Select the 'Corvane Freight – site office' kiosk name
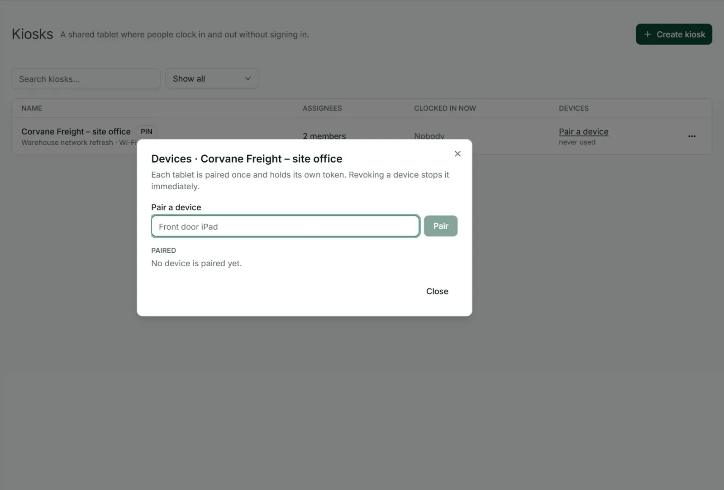This screenshot has width=724, height=490. point(76,132)
